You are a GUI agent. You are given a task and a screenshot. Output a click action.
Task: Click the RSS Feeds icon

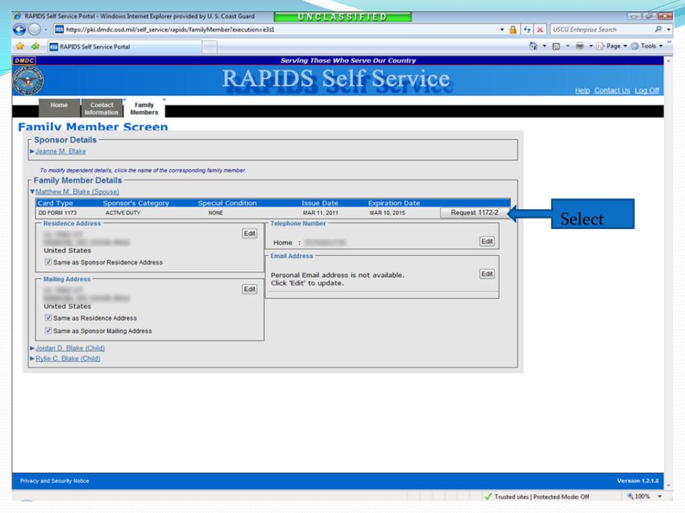point(556,46)
